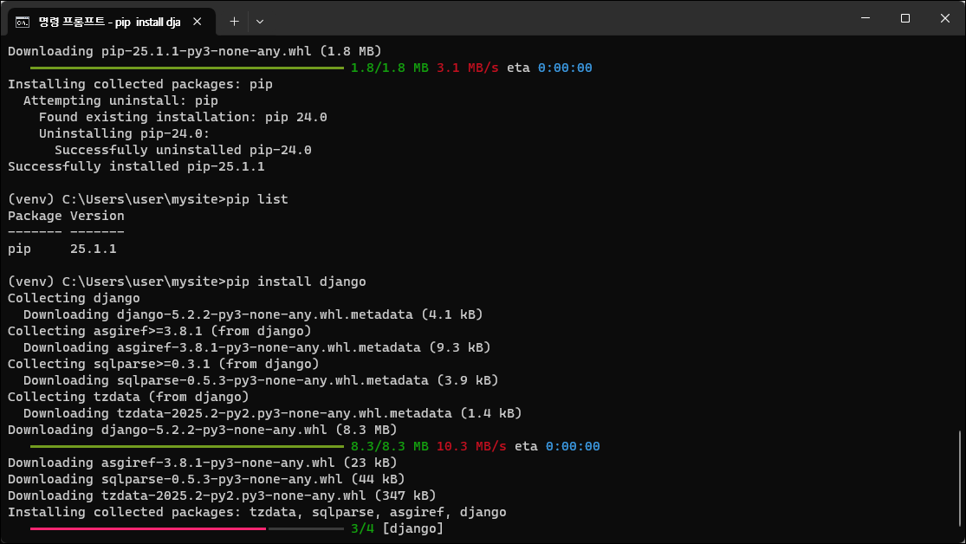This screenshot has height=544, width=966.
Task: Click 'Downloading asgiref-3.8.1-py3-none-any.whl (23 kB)' line
Action: click(x=202, y=463)
